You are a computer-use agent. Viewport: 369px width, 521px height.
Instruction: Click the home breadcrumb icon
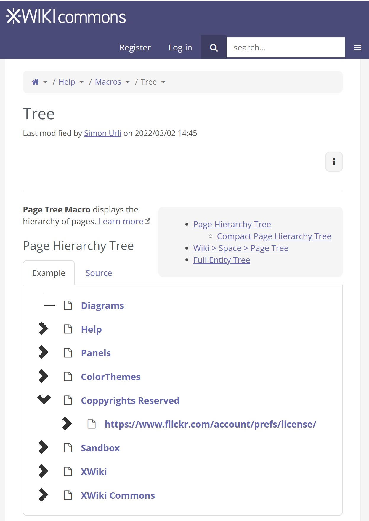pyautogui.click(x=35, y=82)
